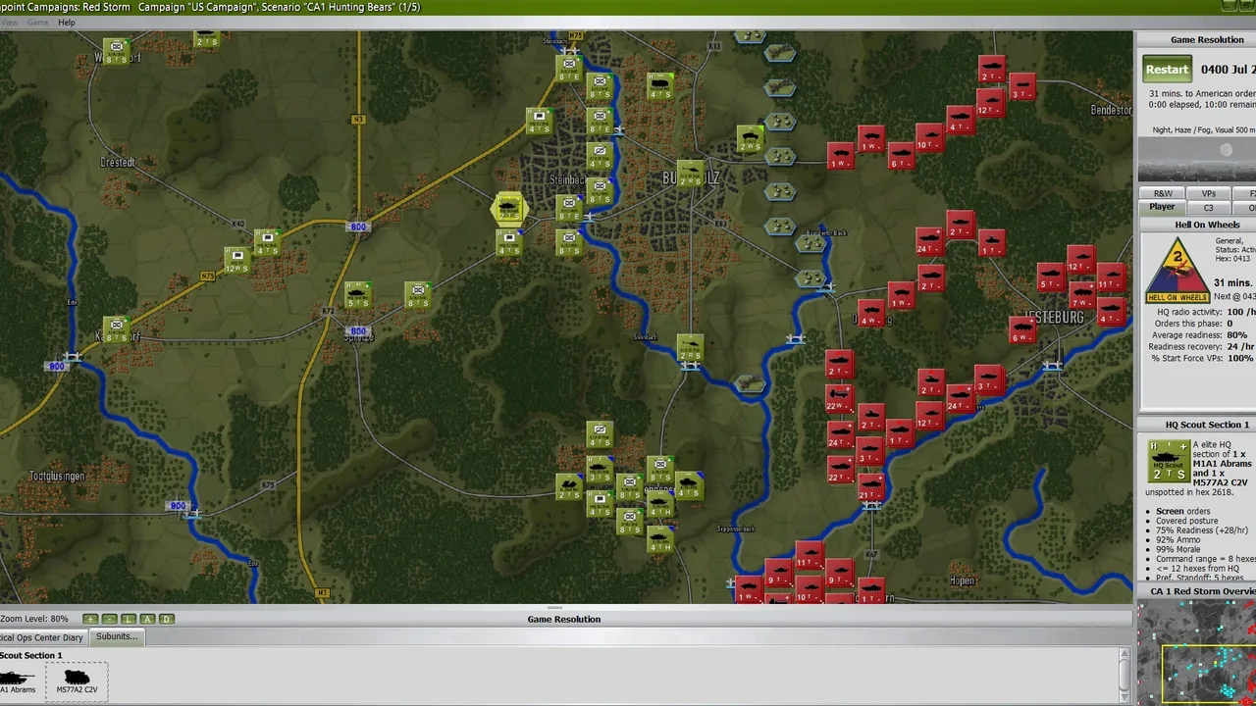The height and width of the screenshot is (706, 1256).
Task: Open the Help menu
Action: click(67, 23)
